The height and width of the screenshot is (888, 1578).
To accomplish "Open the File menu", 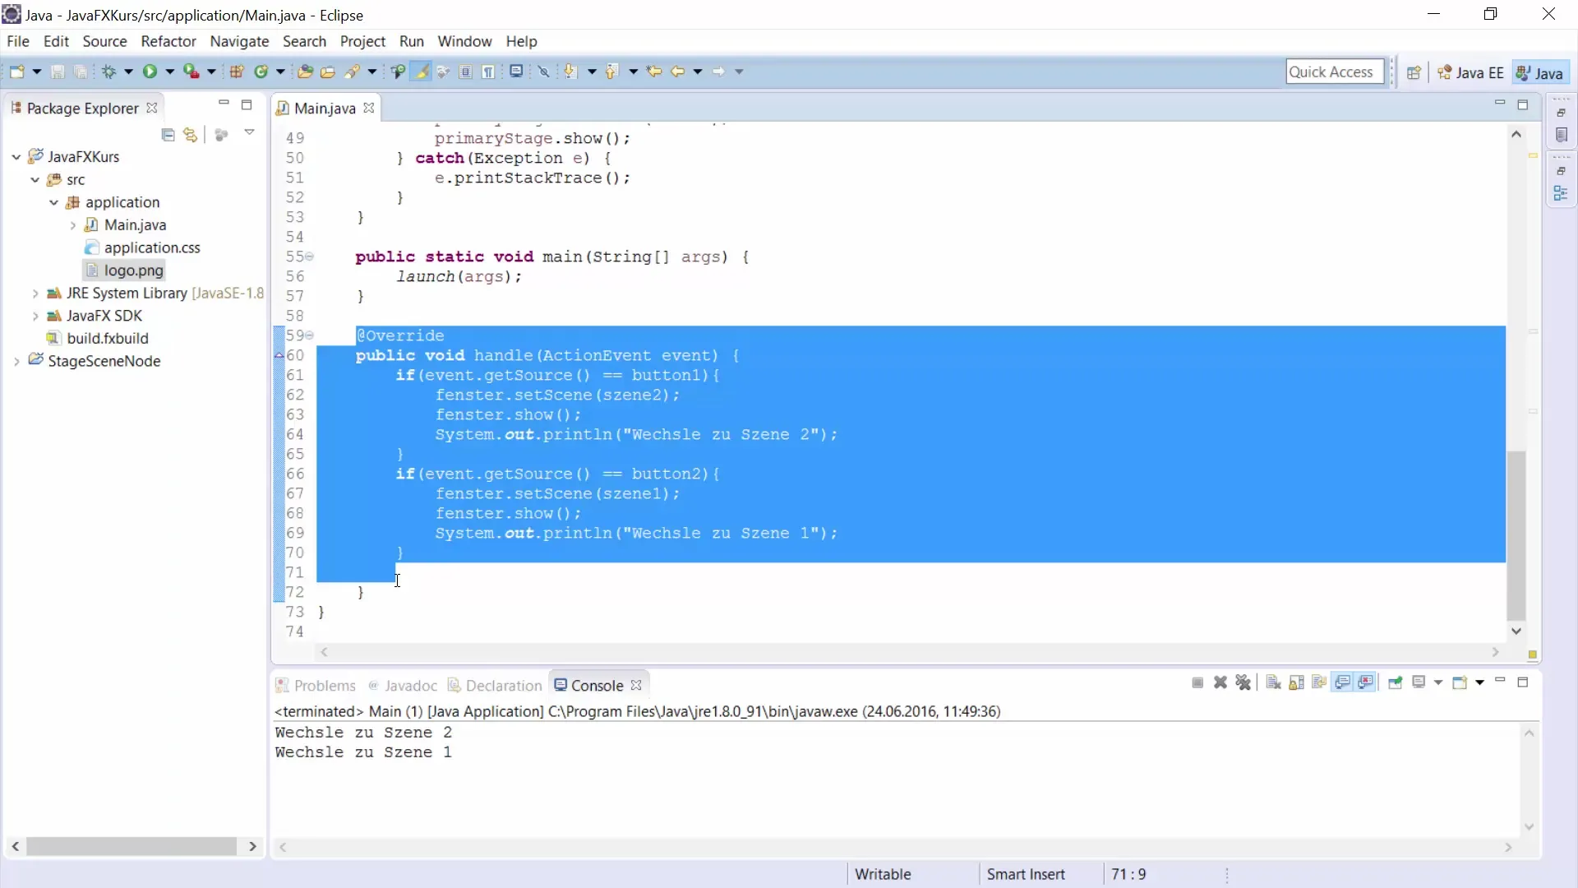I will pos(18,41).
